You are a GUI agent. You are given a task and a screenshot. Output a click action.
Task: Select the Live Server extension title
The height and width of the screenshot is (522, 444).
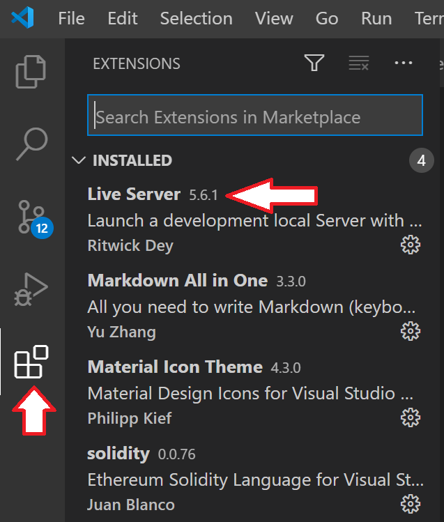point(134,194)
